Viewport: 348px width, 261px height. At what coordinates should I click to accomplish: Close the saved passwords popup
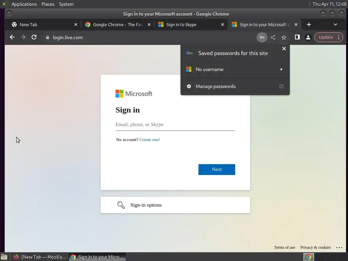[284, 49]
